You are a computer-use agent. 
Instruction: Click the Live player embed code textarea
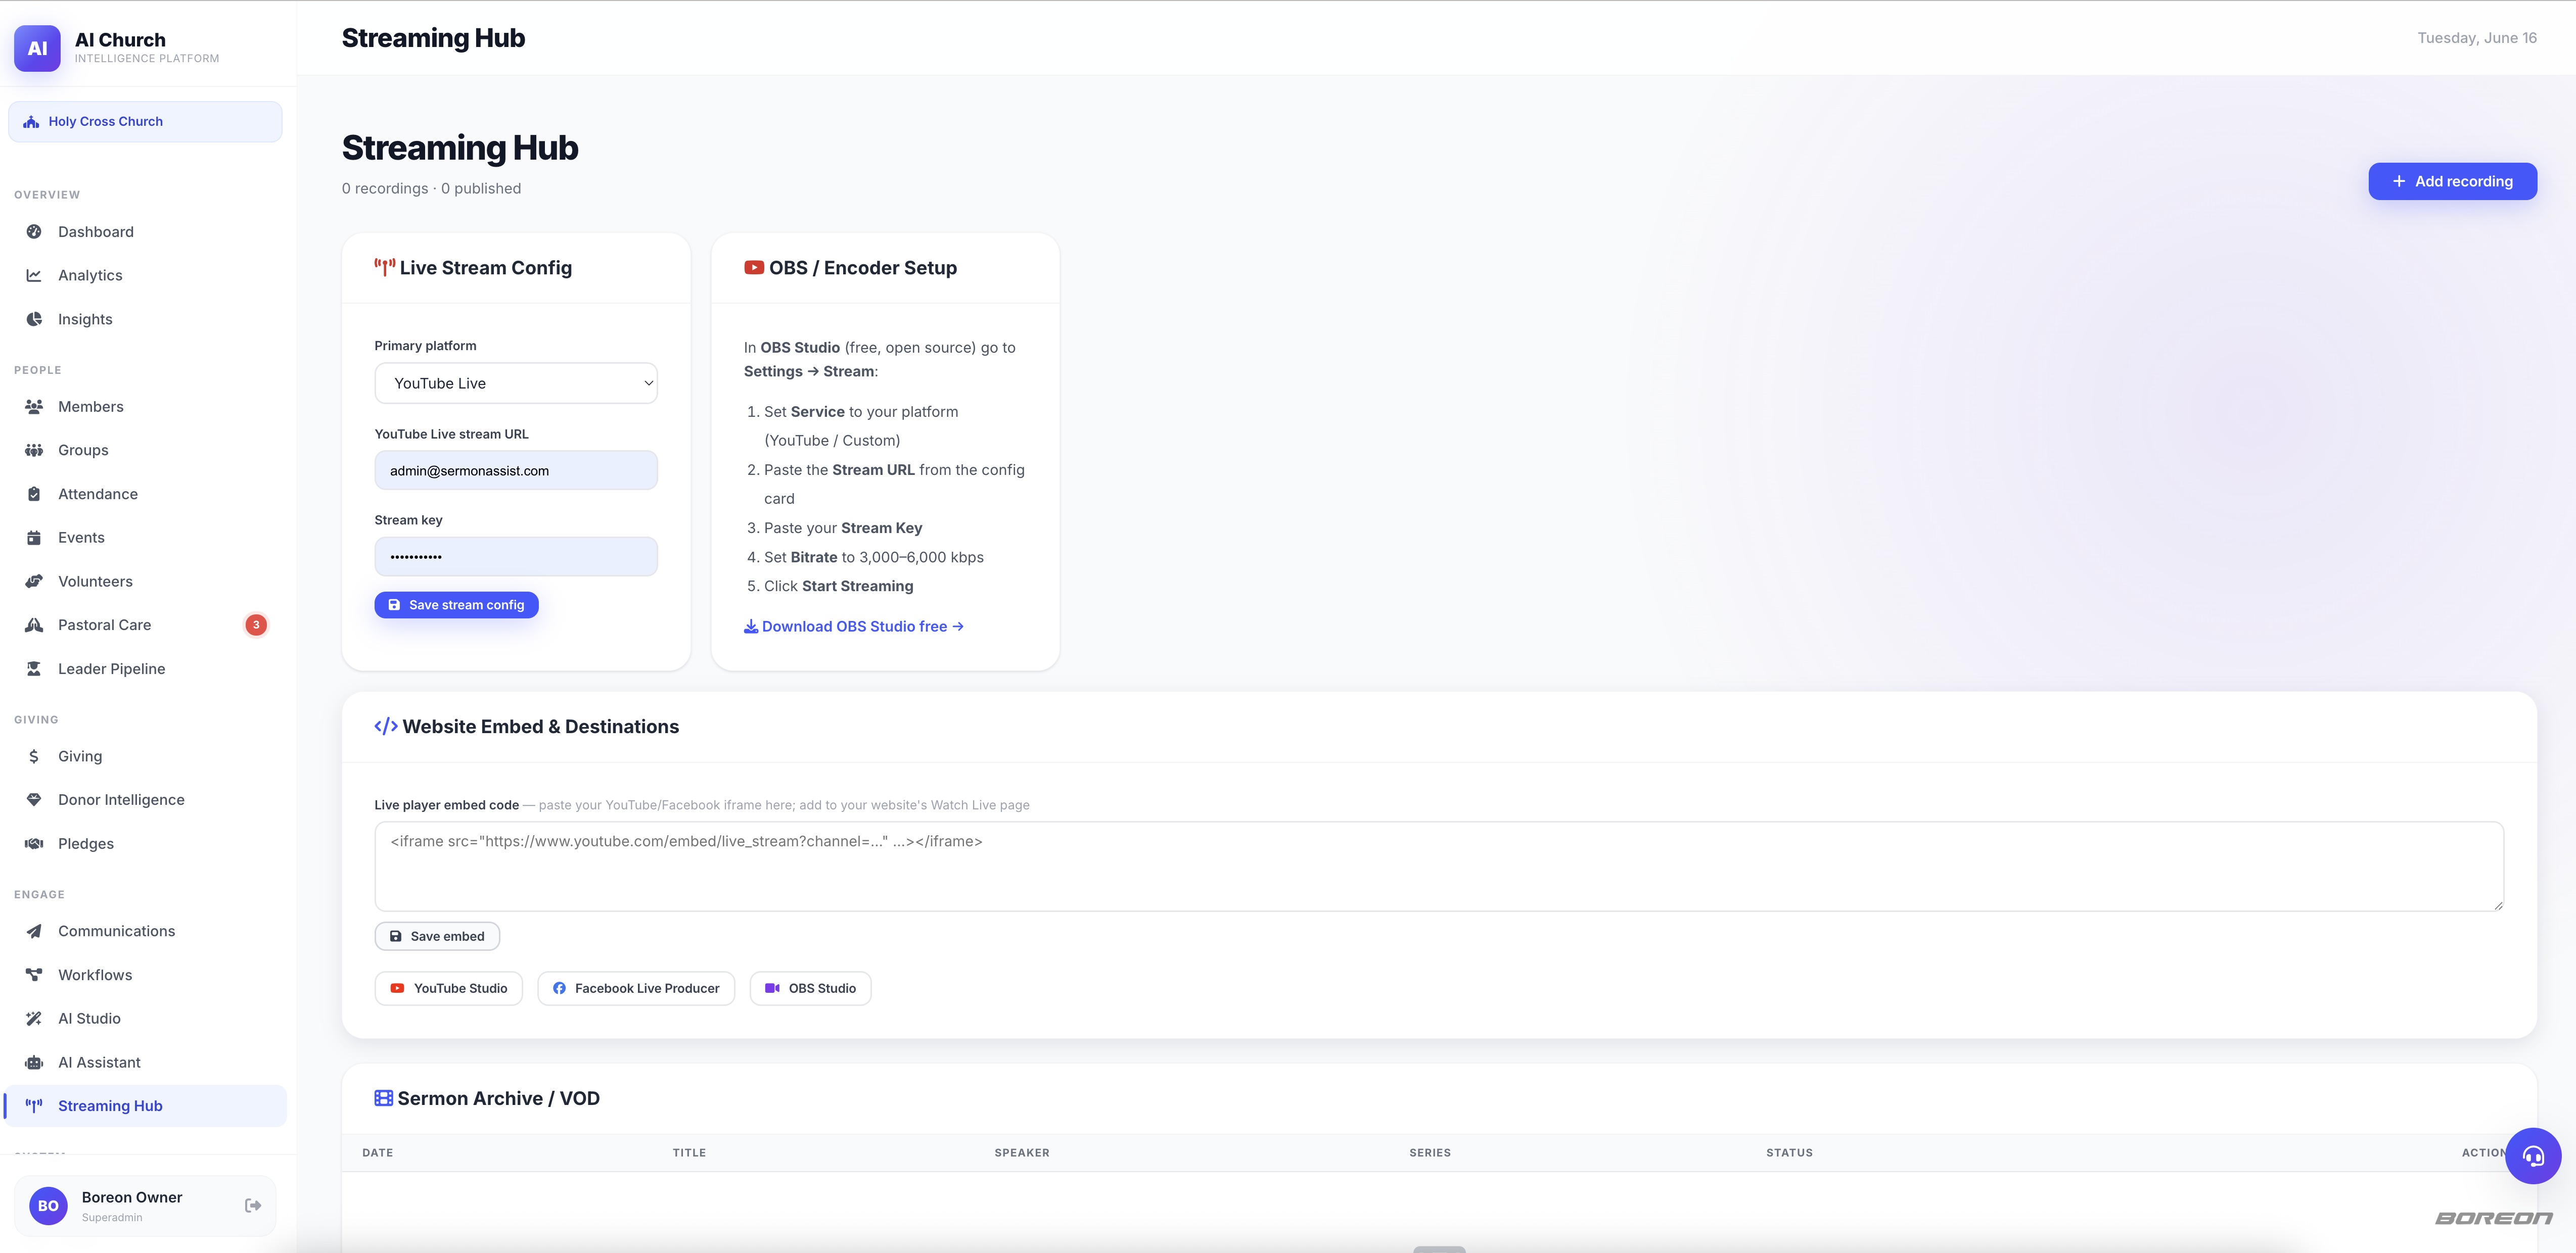coord(1439,866)
